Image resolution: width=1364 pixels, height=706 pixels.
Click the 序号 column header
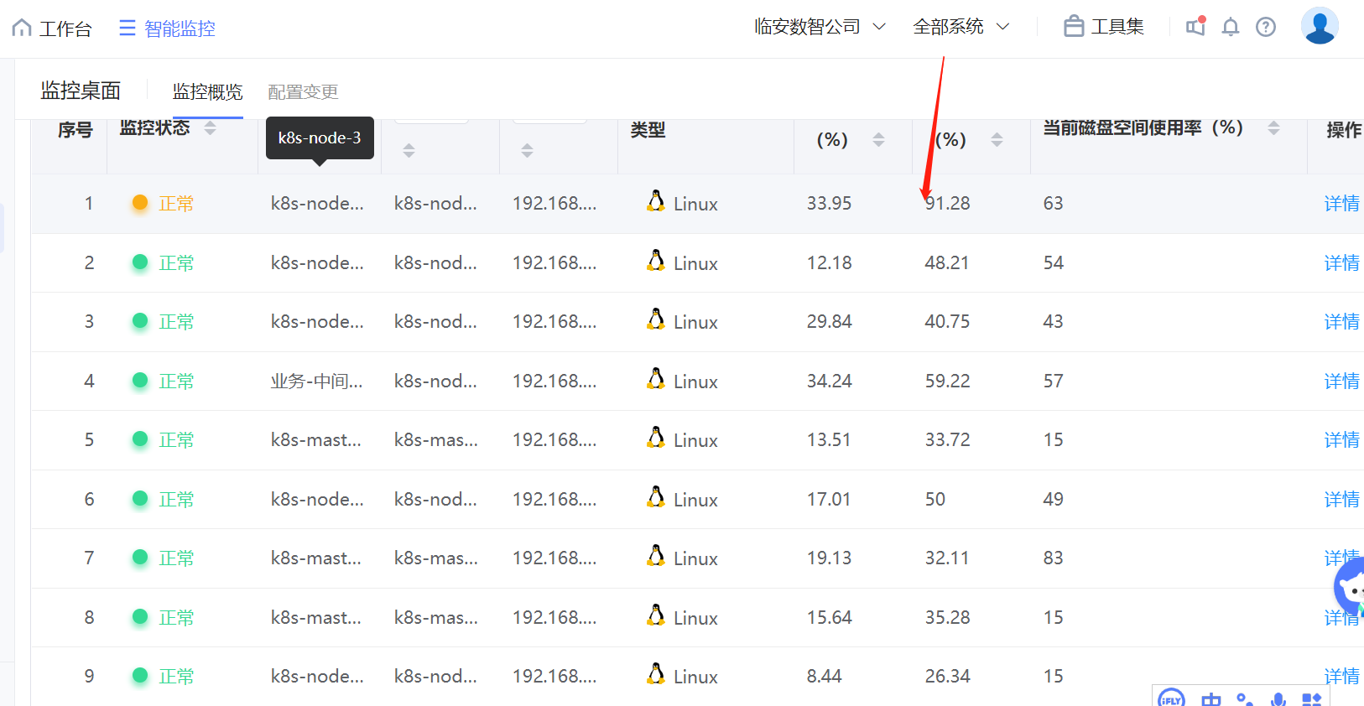tap(75, 130)
